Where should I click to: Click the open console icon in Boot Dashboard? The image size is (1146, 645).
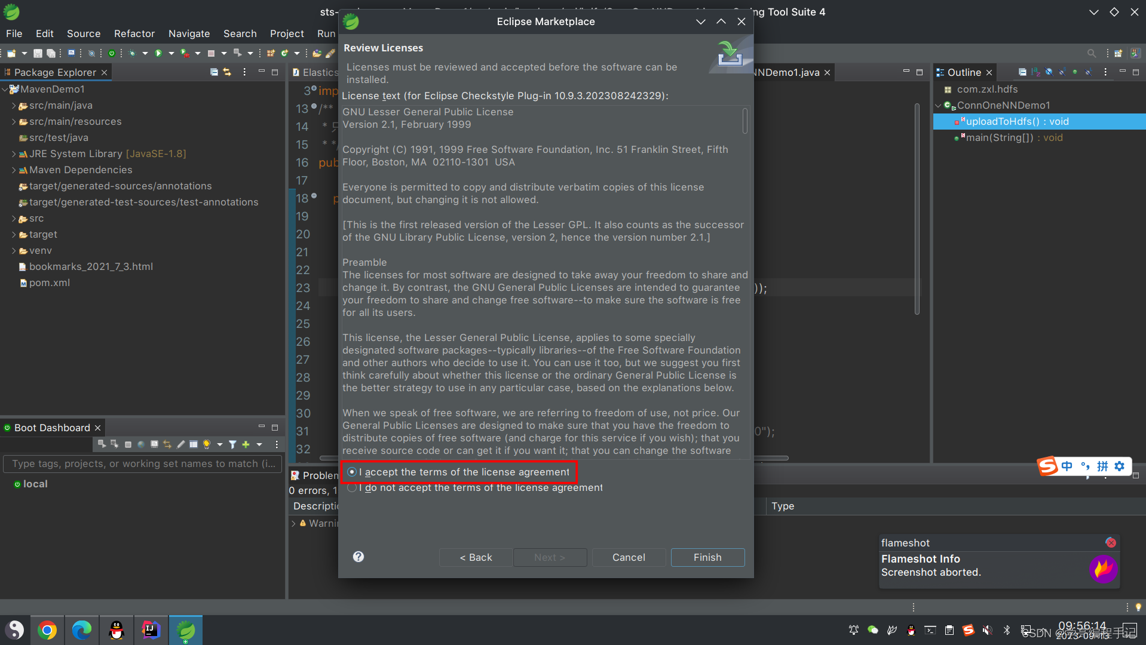[x=154, y=444]
